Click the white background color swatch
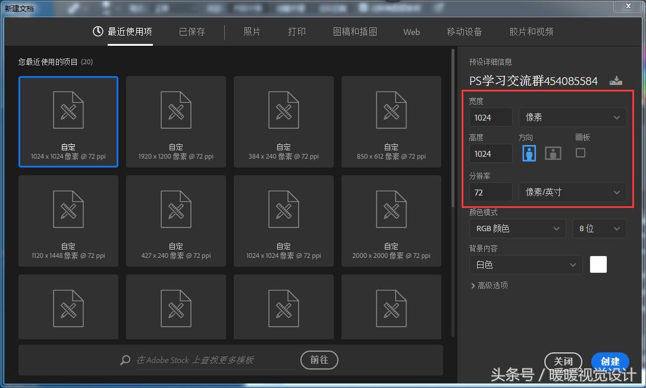The image size is (646, 388). tap(598, 264)
